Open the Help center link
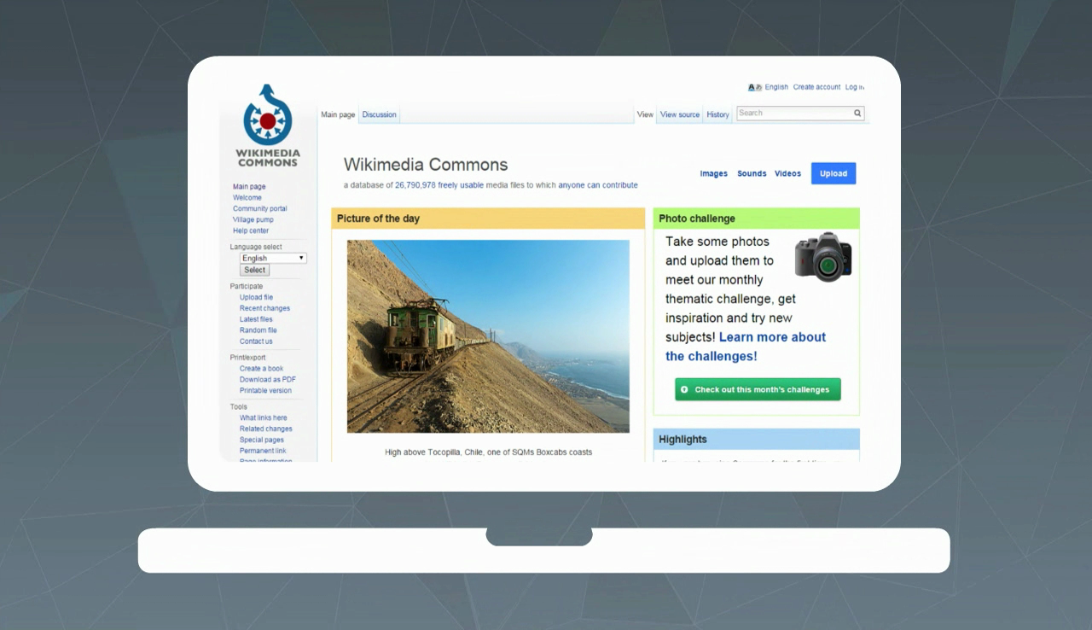The height and width of the screenshot is (630, 1092). [x=251, y=230]
